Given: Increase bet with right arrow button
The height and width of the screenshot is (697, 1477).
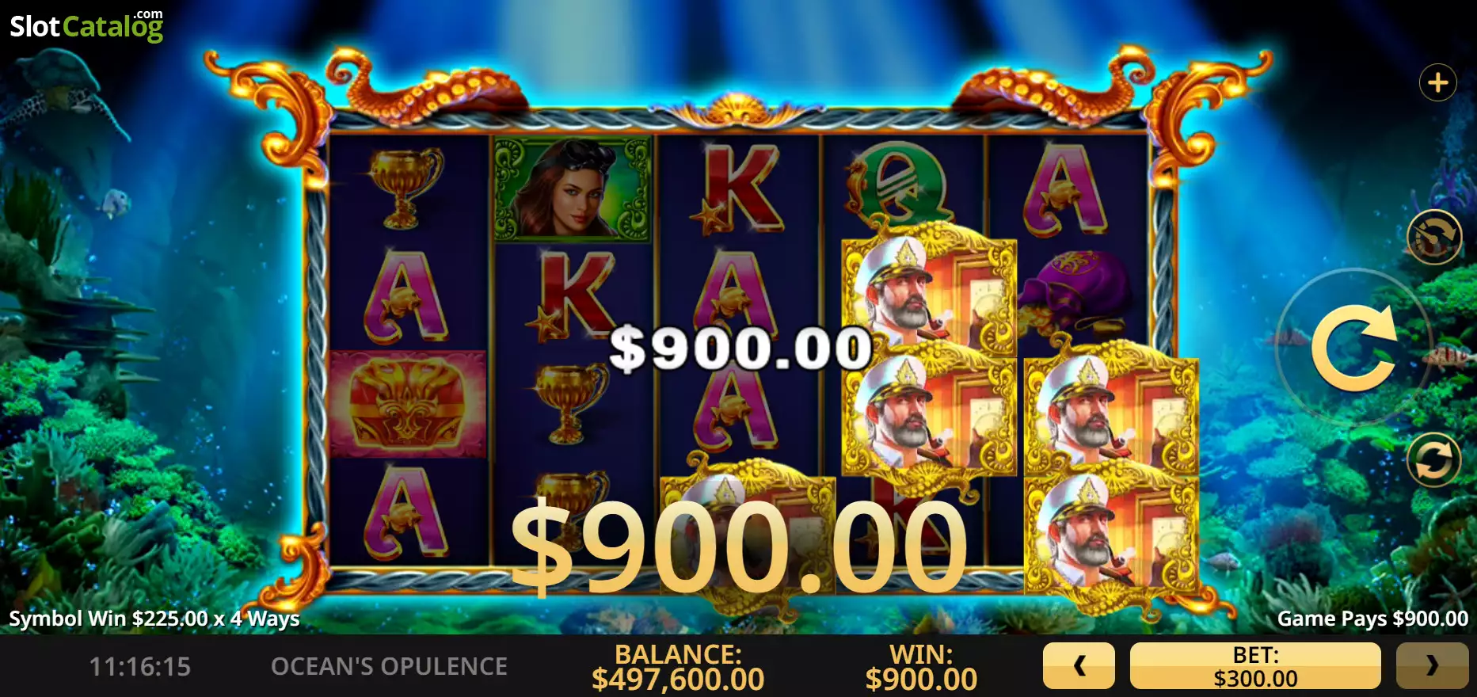Looking at the screenshot, I should (x=1432, y=665).
